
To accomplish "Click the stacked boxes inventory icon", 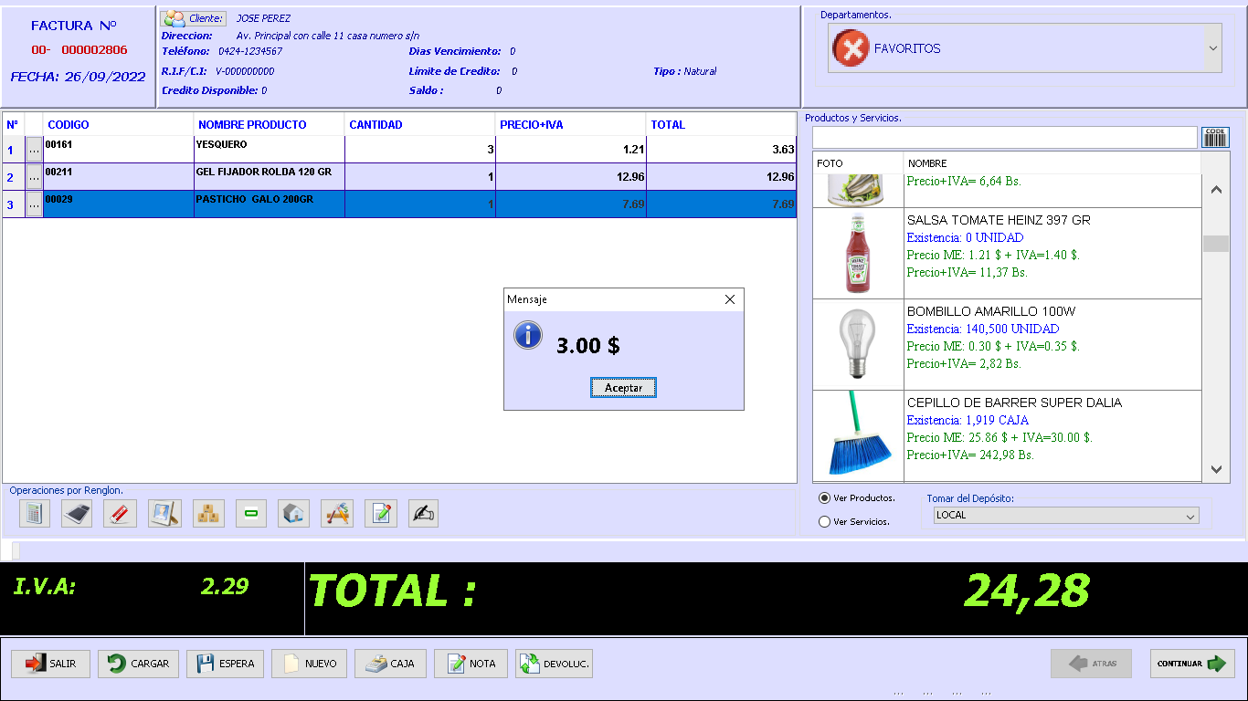I will point(208,513).
